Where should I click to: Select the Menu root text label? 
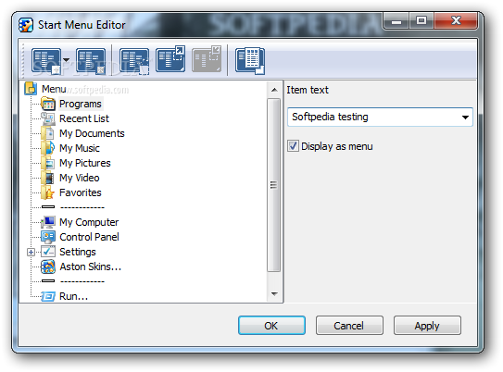click(54, 89)
